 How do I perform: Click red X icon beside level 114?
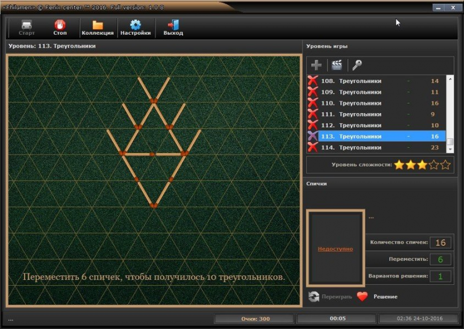(312, 147)
